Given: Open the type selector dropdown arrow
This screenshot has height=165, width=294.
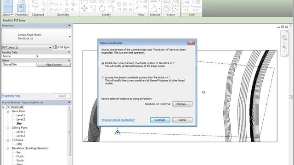Looking at the screenshot, I should [69, 37].
